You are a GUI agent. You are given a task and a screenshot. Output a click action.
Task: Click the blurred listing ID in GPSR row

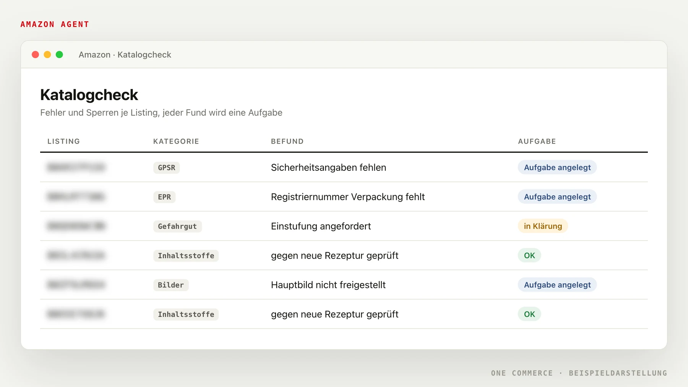click(76, 167)
